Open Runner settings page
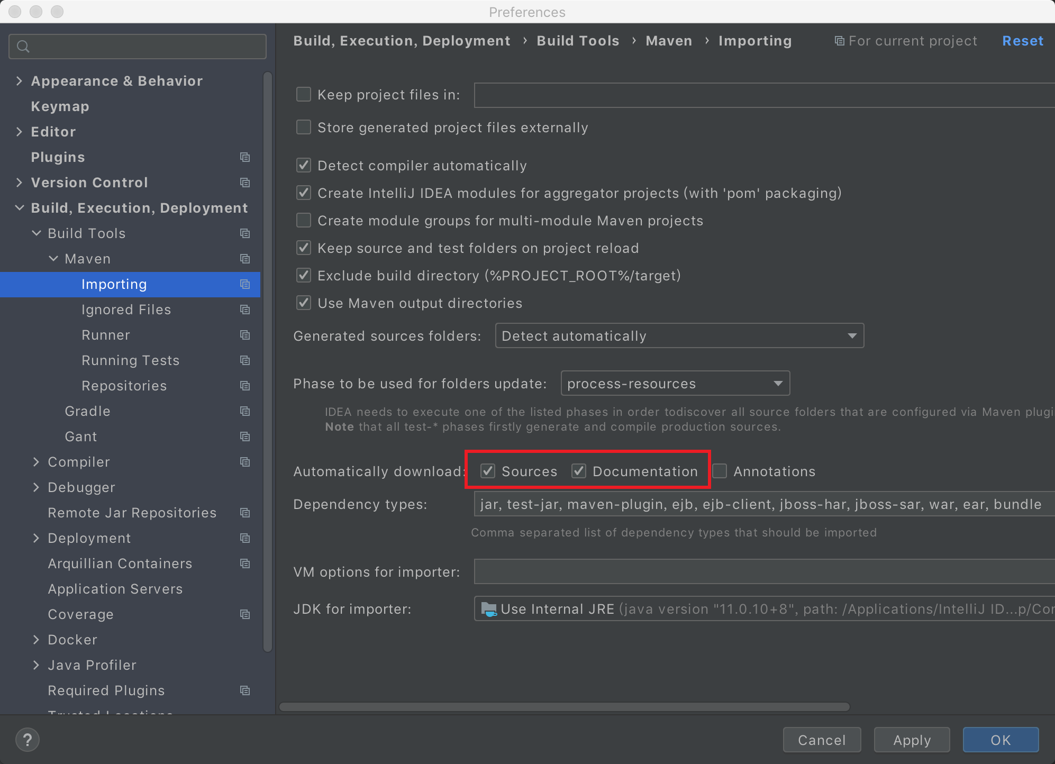 (x=105, y=335)
